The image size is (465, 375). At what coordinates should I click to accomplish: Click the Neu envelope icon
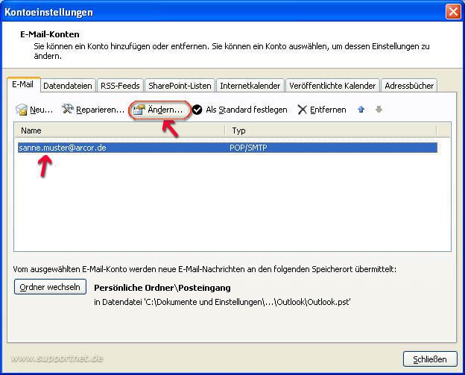pyautogui.click(x=22, y=110)
